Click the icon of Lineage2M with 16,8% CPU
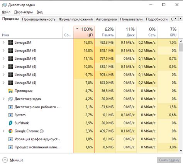The height and width of the screenshot is (167, 183). pos(10,43)
